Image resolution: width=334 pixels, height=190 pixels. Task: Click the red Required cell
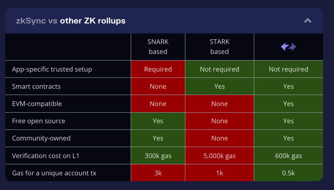pos(158,69)
